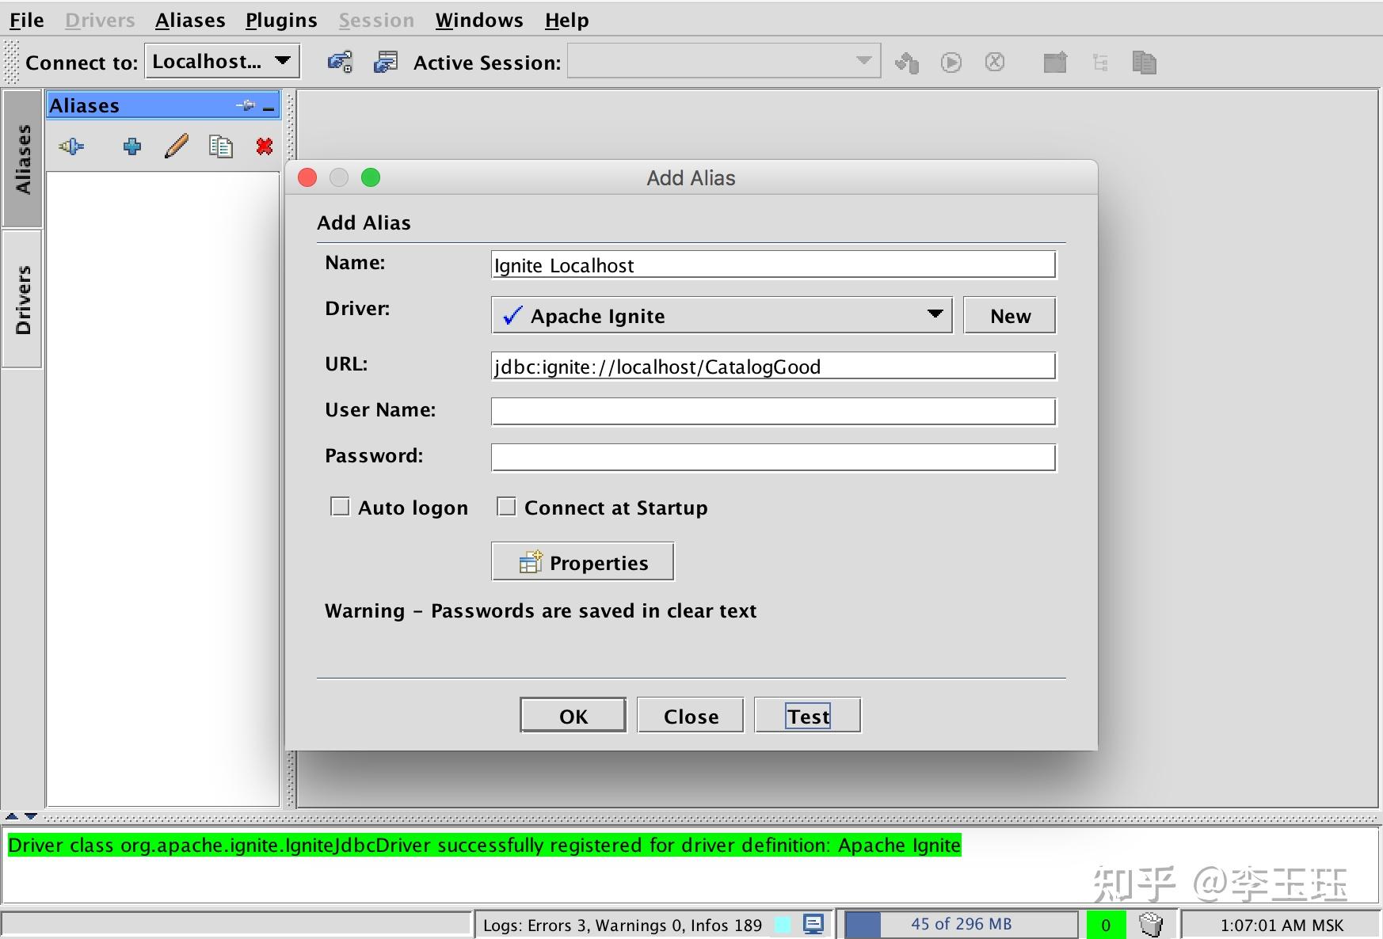
Task: Open the Help menu
Action: [x=567, y=20]
